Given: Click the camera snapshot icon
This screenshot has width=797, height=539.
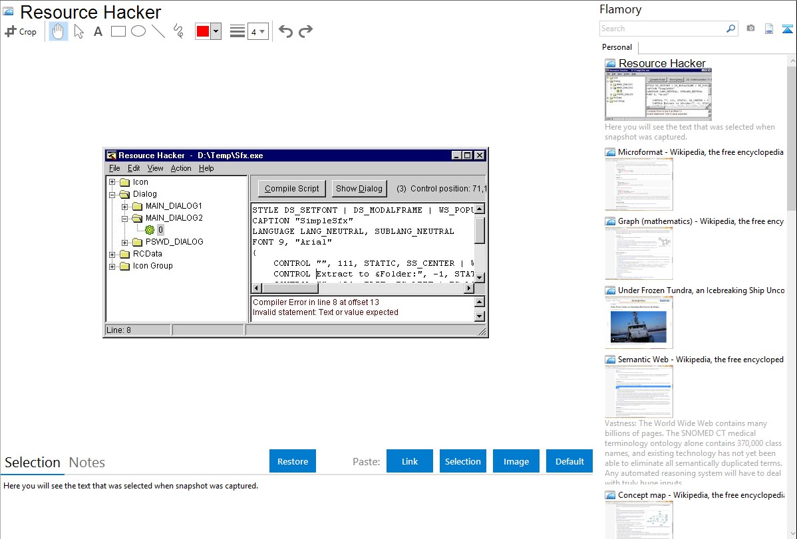Looking at the screenshot, I should click(750, 29).
